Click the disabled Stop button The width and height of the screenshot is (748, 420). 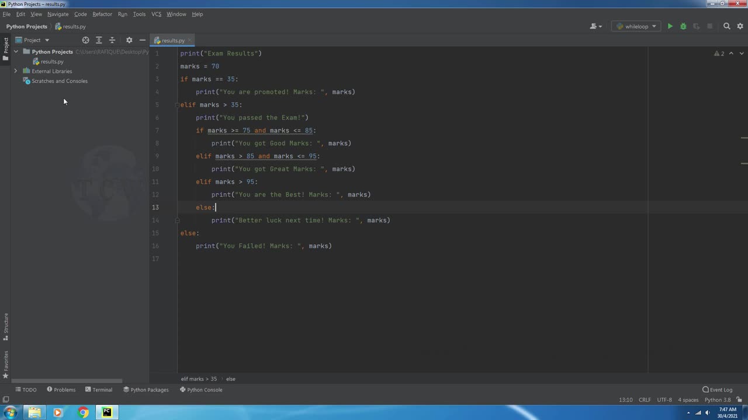(710, 26)
